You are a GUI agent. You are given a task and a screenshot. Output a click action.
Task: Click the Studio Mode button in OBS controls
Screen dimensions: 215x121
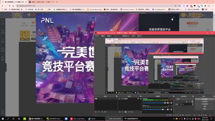pyautogui.click(x=205, y=104)
